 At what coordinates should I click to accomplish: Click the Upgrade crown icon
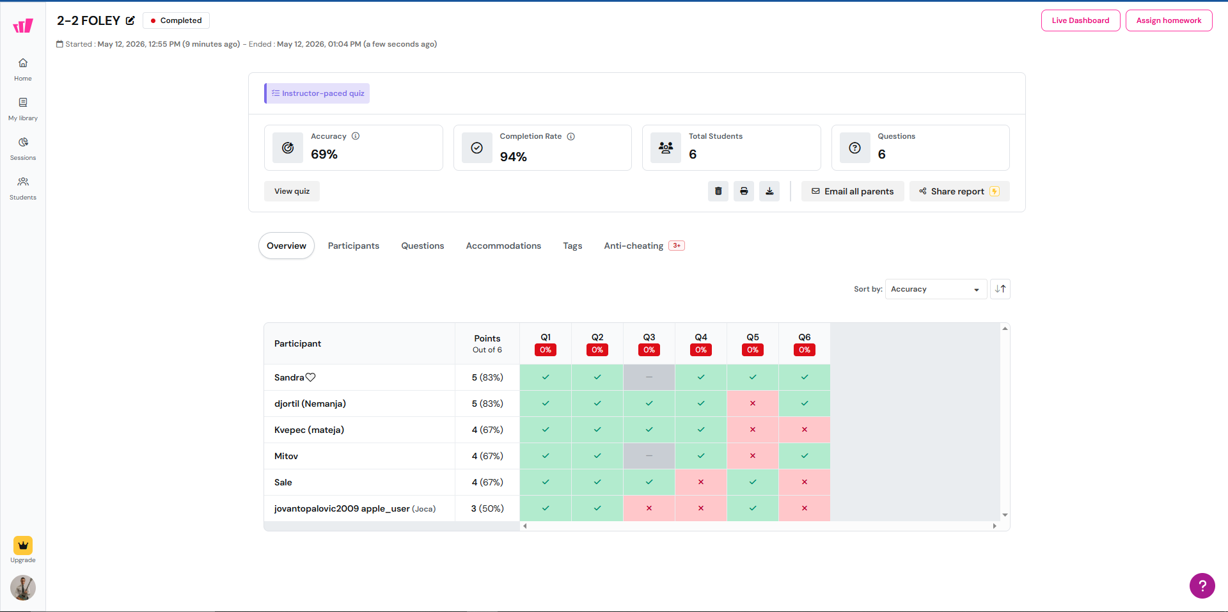tap(23, 545)
